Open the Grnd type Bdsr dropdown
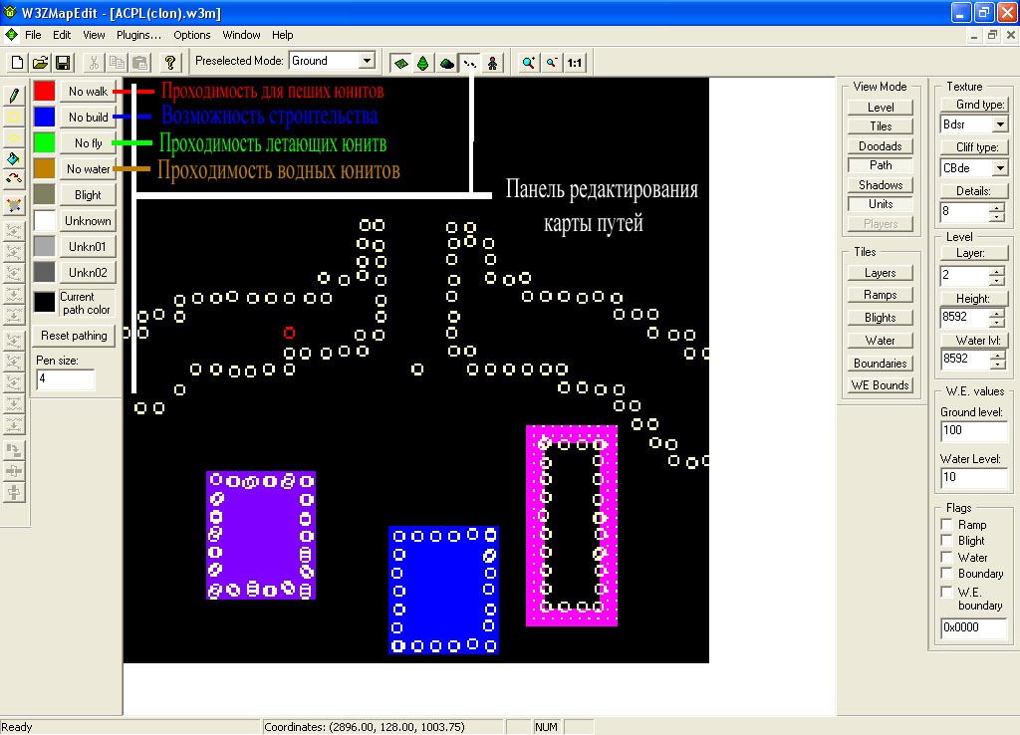This screenshot has height=735, width=1020. [x=1000, y=124]
